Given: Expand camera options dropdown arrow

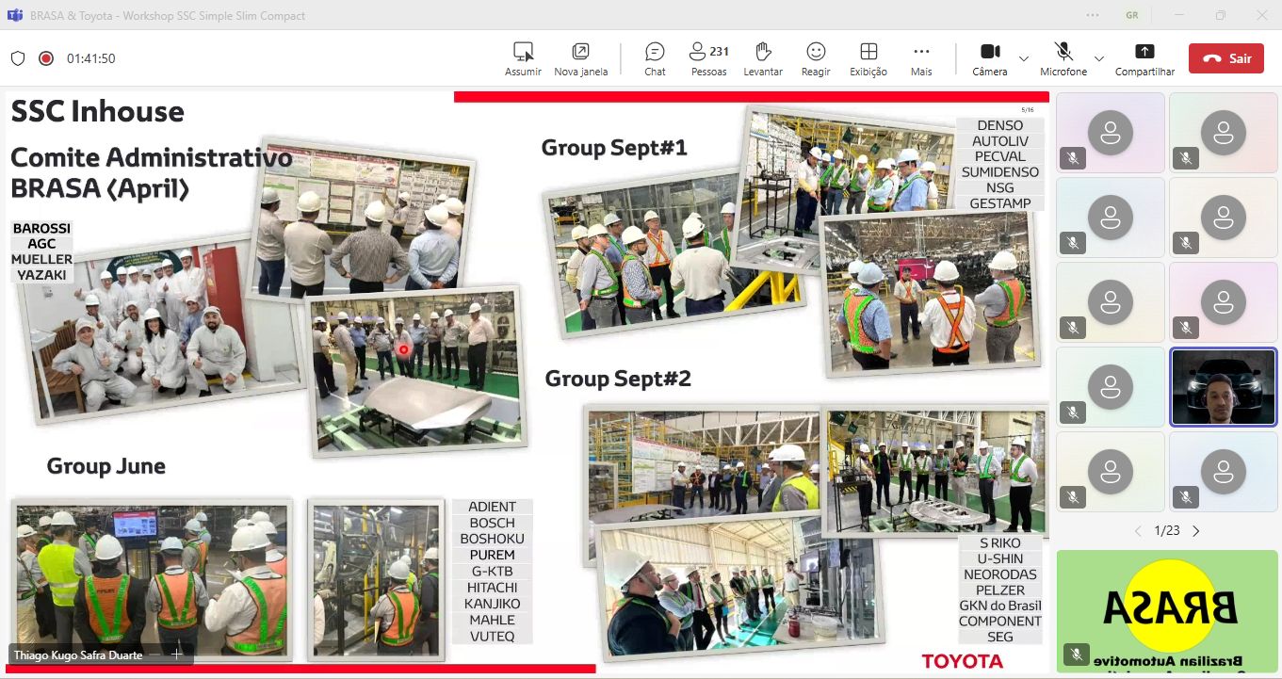Looking at the screenshot, I should click(1024, 58).
